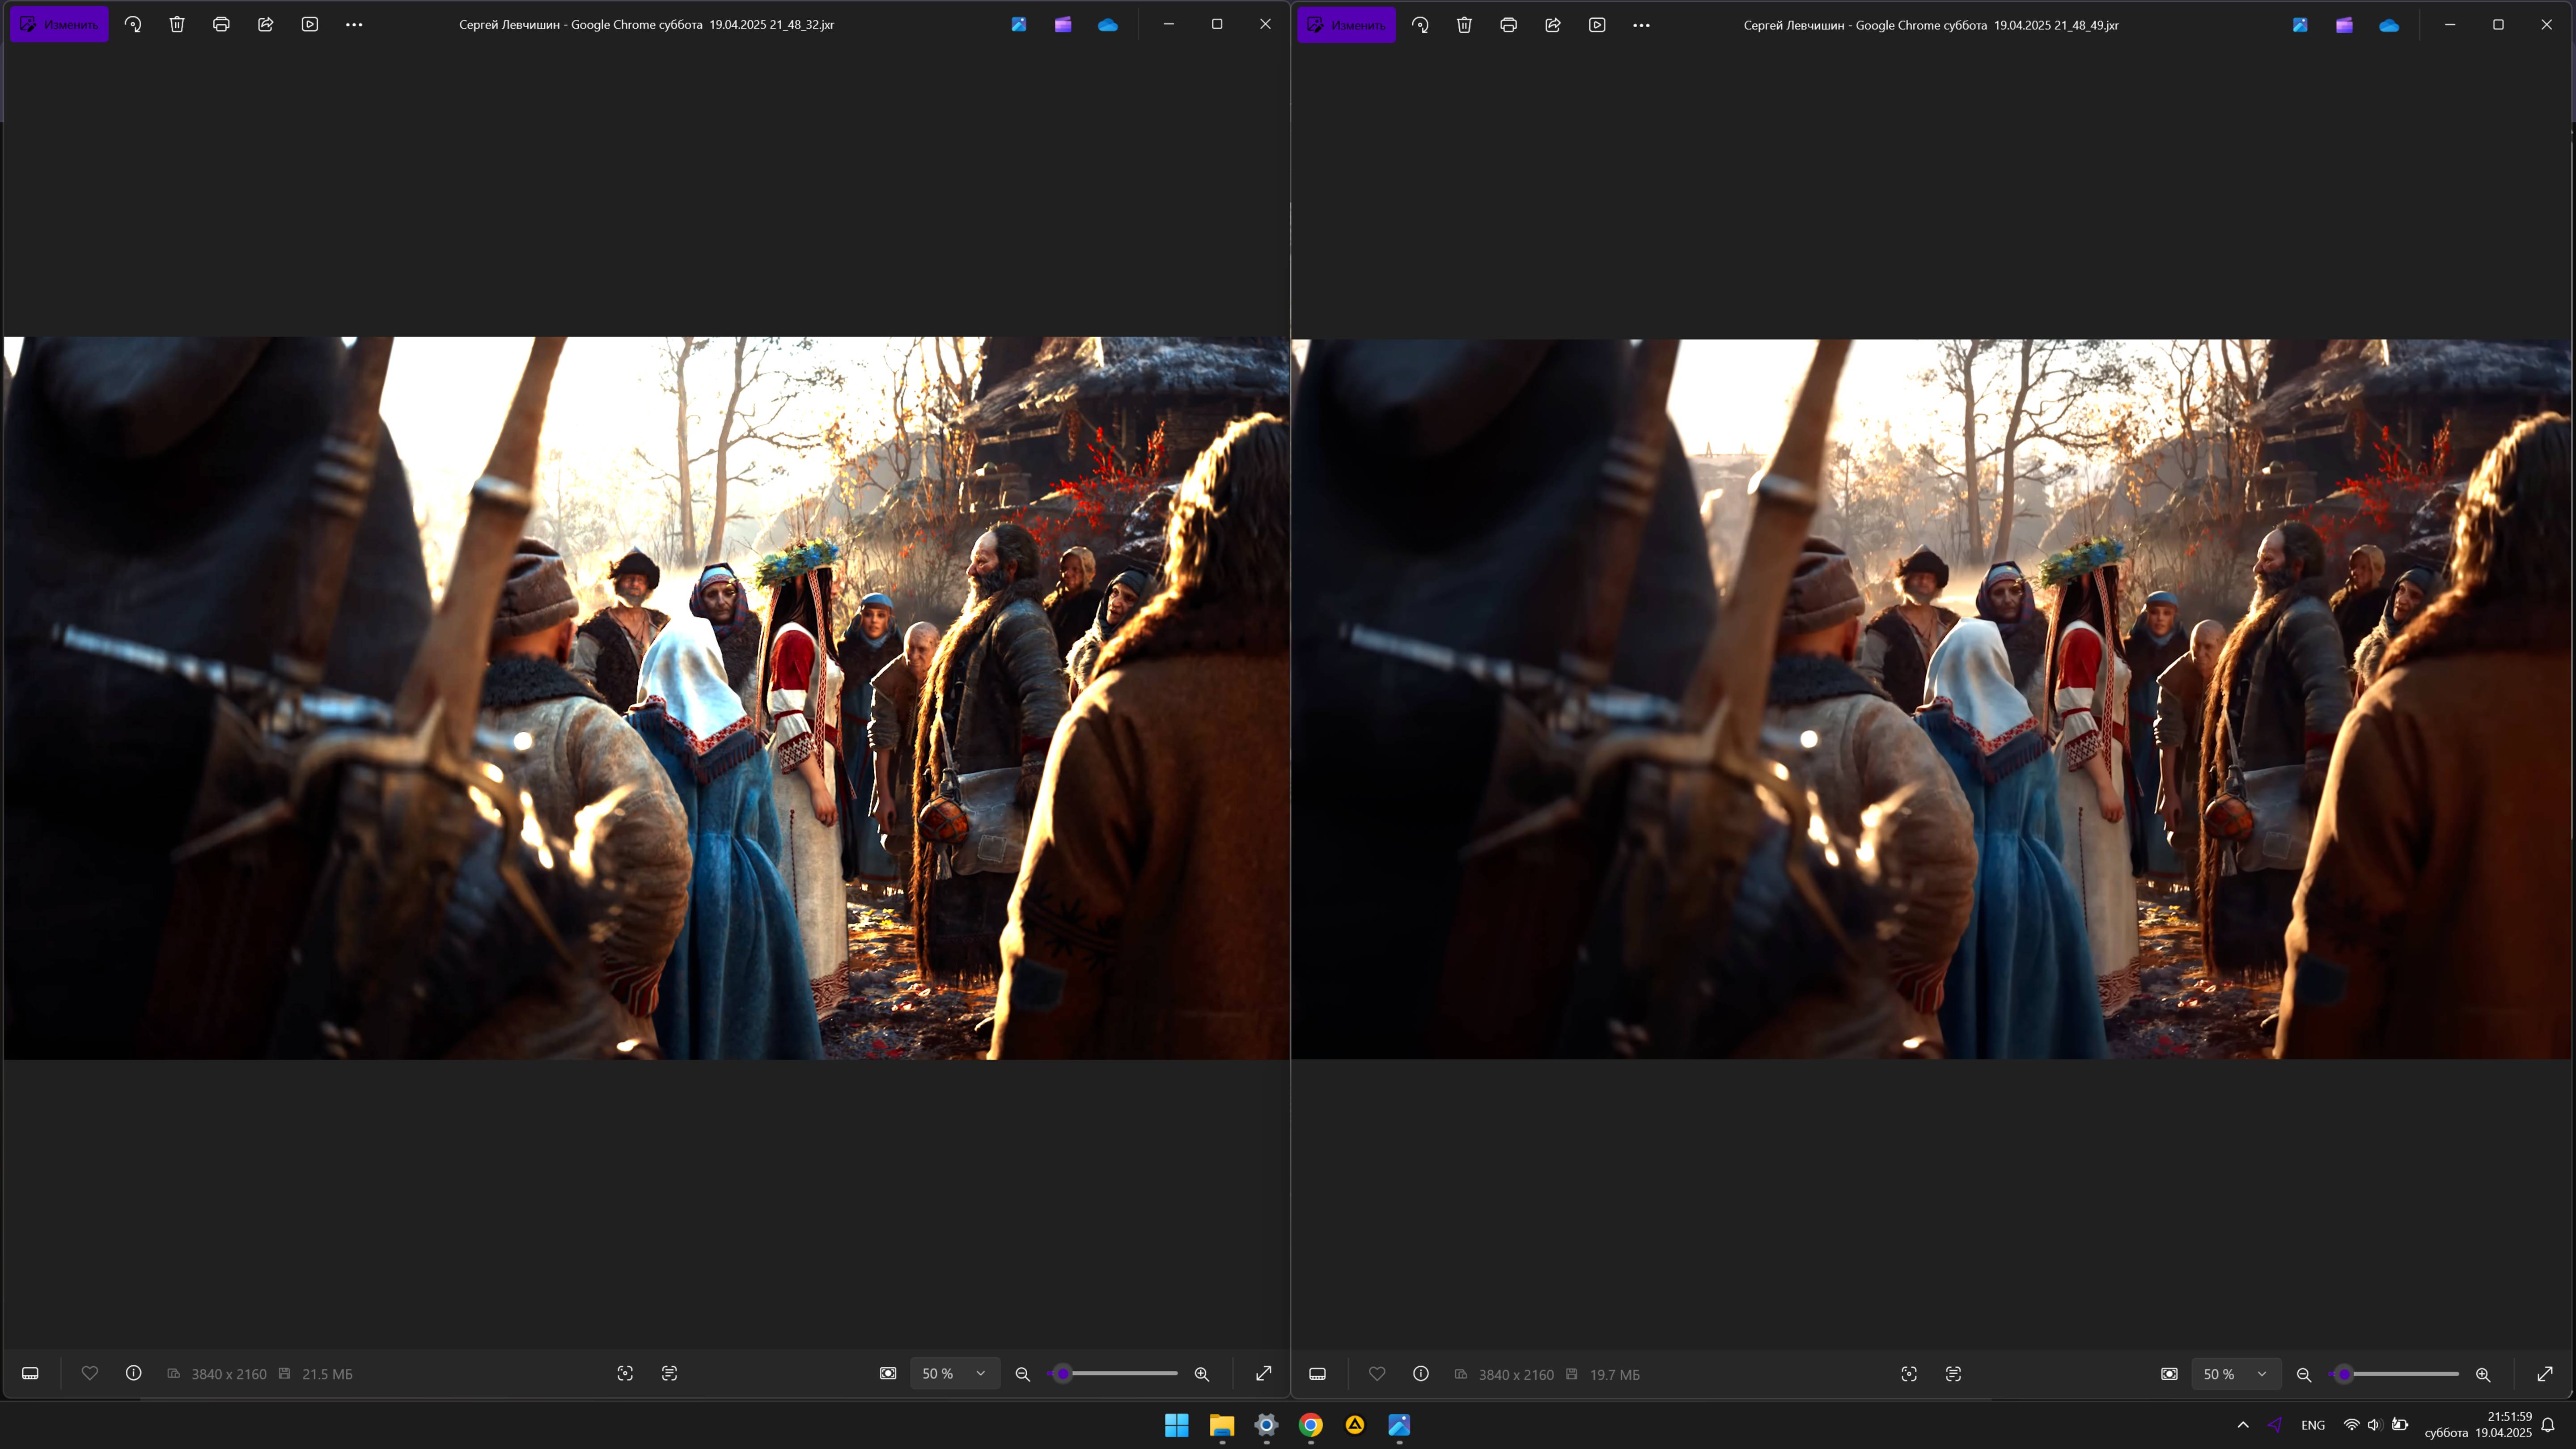
Task: Share the image in right window
Action: 1553,25
